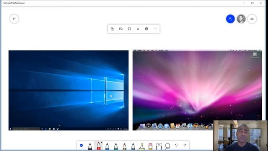Go back using the left arrow button
This screenshot has height=151, width=268.
tap(14, 19)
